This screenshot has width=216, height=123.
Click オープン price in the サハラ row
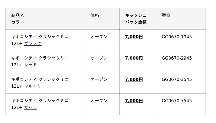click(99, 101)
